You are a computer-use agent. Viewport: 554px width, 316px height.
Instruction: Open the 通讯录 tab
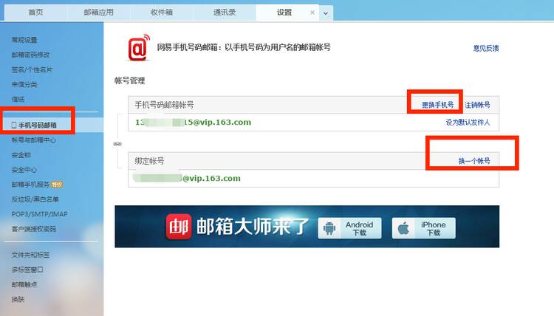(x=225, y=12)
